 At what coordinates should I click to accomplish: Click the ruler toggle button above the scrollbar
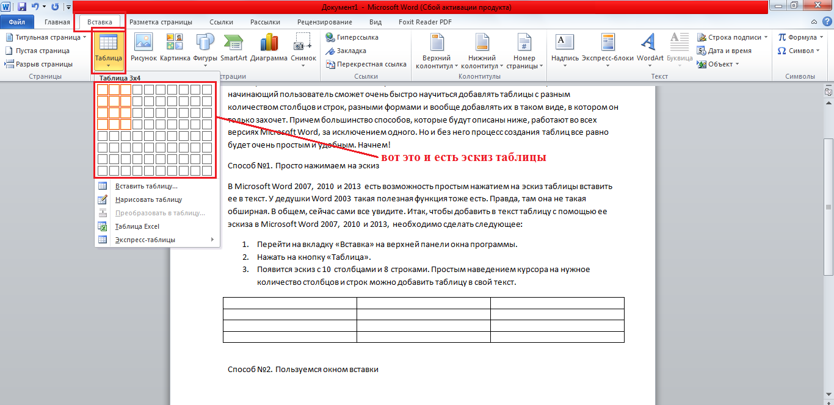pyautogui.click(x=829, y=93)
